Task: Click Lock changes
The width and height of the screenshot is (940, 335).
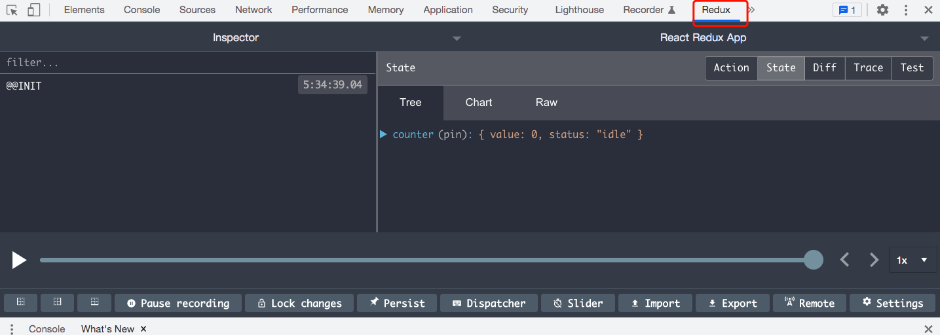Action: click(299, 303)
